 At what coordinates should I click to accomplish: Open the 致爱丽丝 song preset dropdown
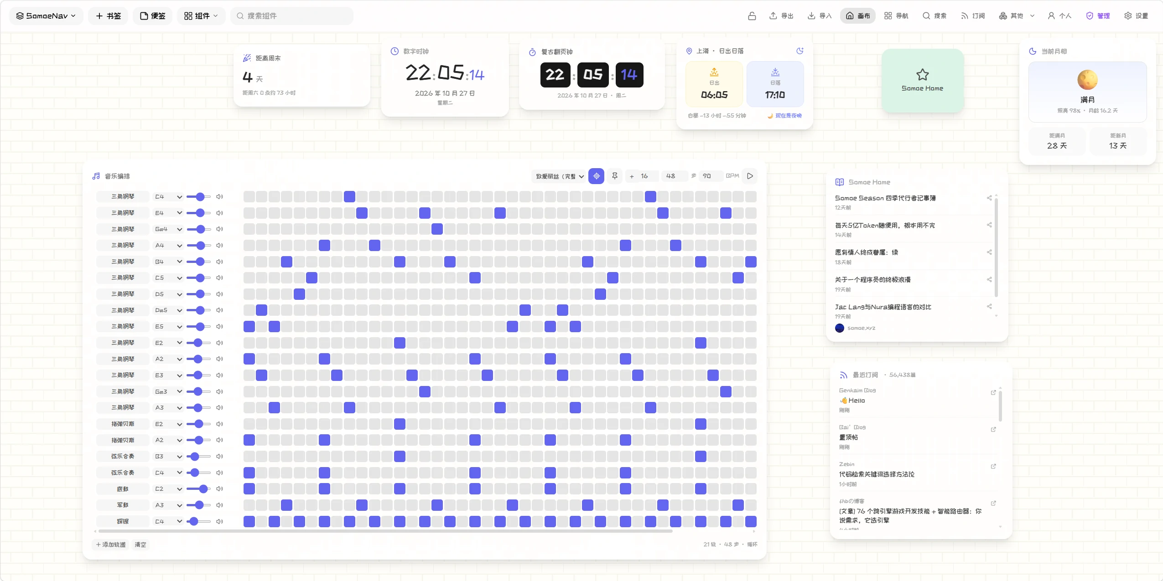(560, 176)
